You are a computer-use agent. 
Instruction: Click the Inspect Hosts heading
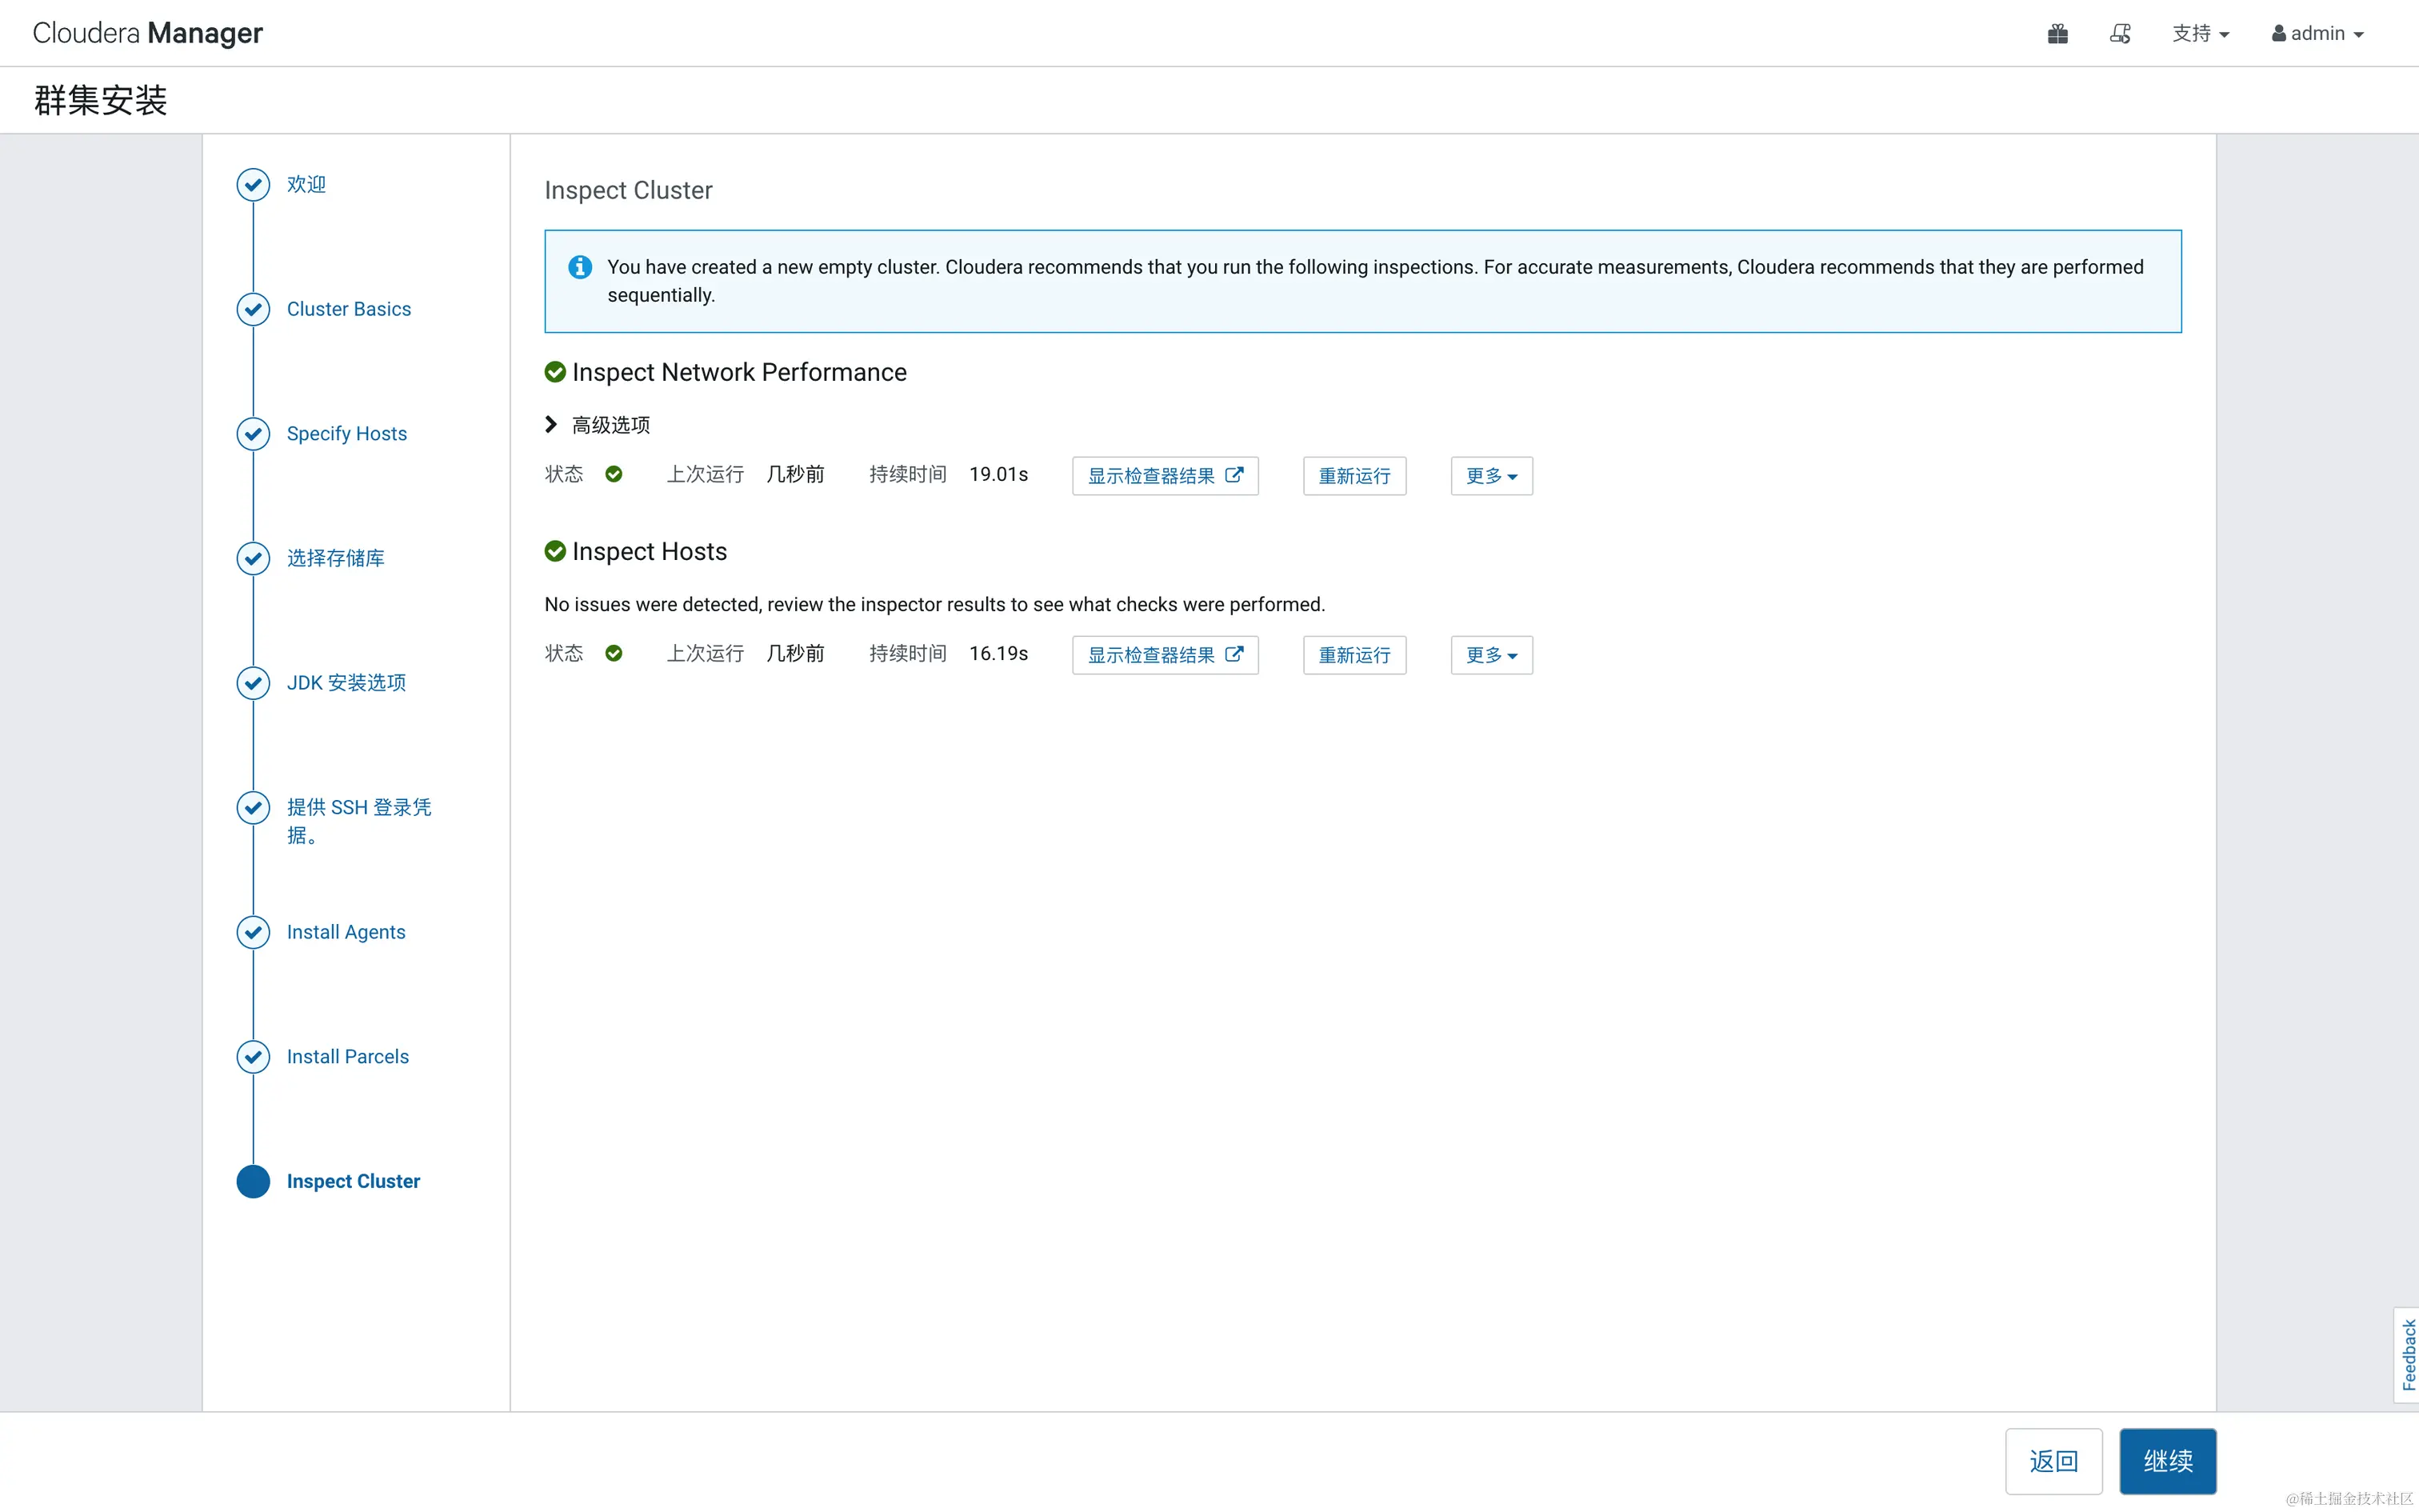(650, 551)
